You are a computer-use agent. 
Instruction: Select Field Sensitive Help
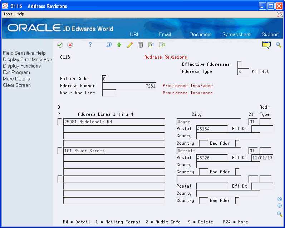click(24, 53)
